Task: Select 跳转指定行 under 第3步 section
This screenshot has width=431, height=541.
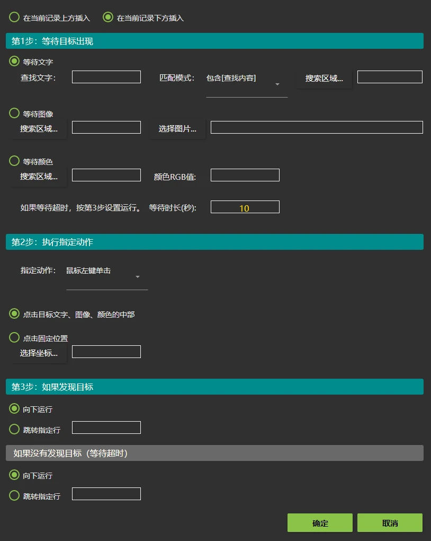Action: (x=15, y=429)
